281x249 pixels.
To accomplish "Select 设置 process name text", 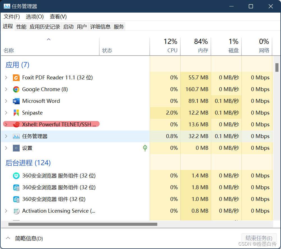I will (27, 148).
